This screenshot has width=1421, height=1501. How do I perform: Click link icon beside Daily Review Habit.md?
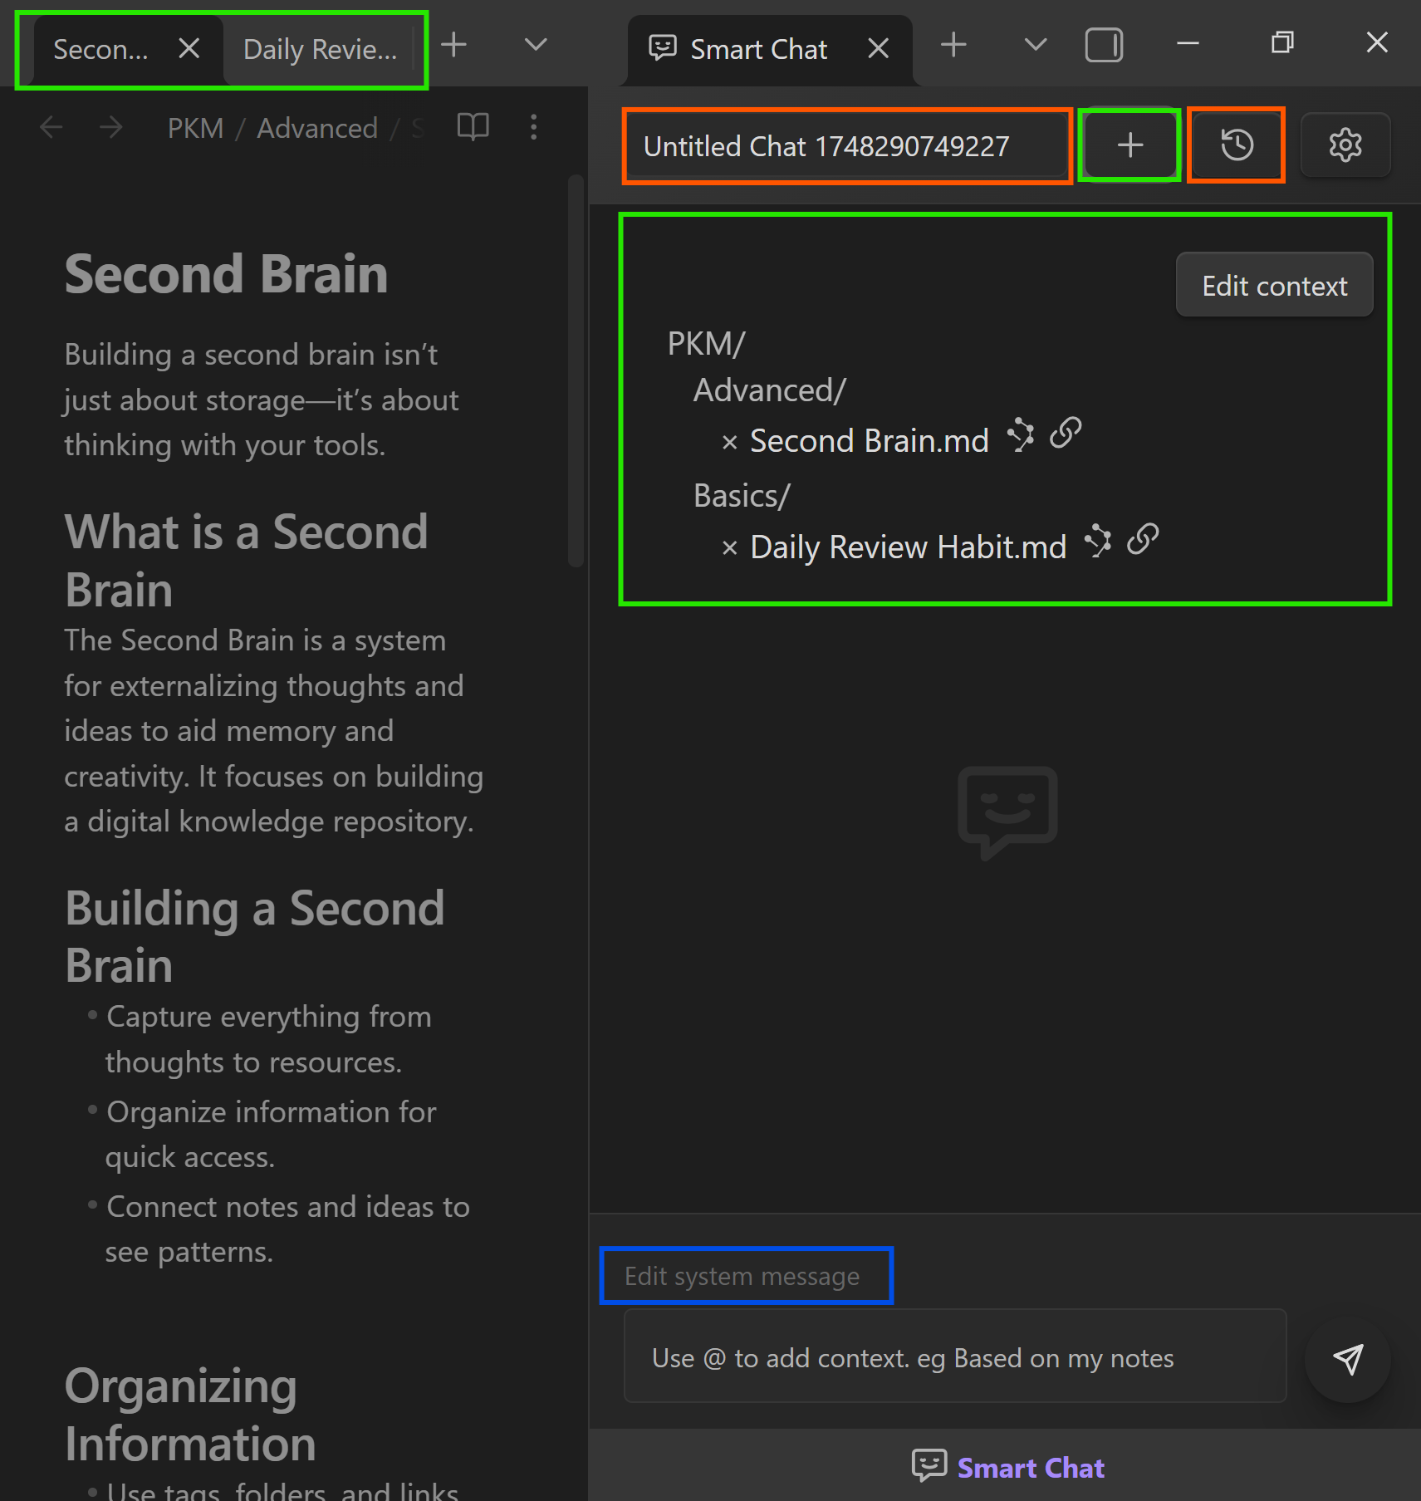pyautogui.click(x=1143, y=540)
